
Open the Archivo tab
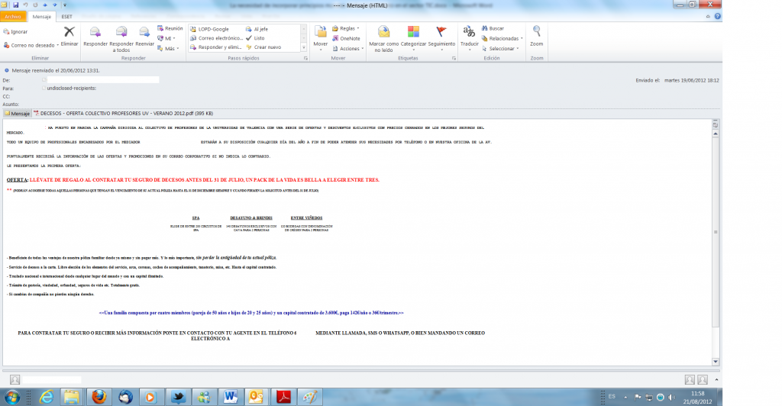pos(14,16)
